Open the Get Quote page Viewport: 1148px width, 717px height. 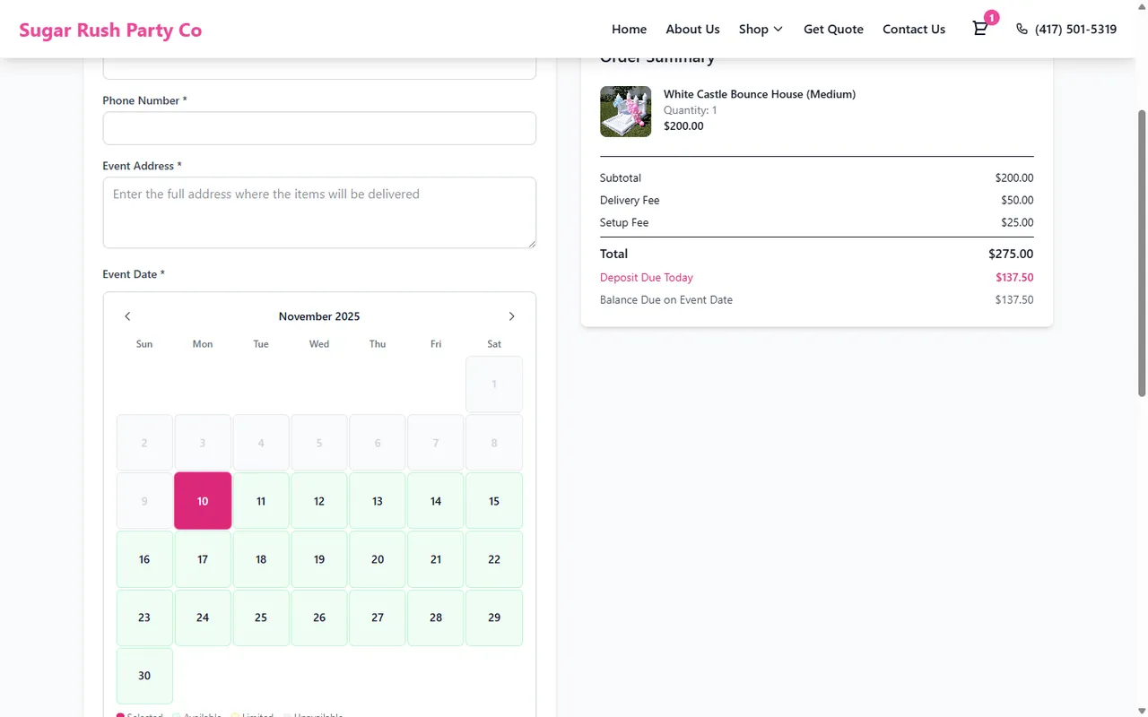[x=833, y=29]
